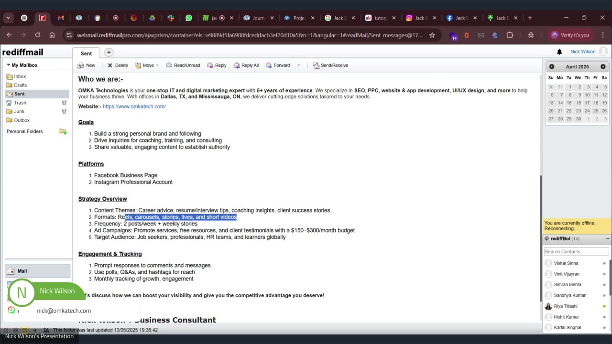The width and height of the screenshot is (612, 344).
Task: Click April 2025 calendar title
Action: (577, 67)
